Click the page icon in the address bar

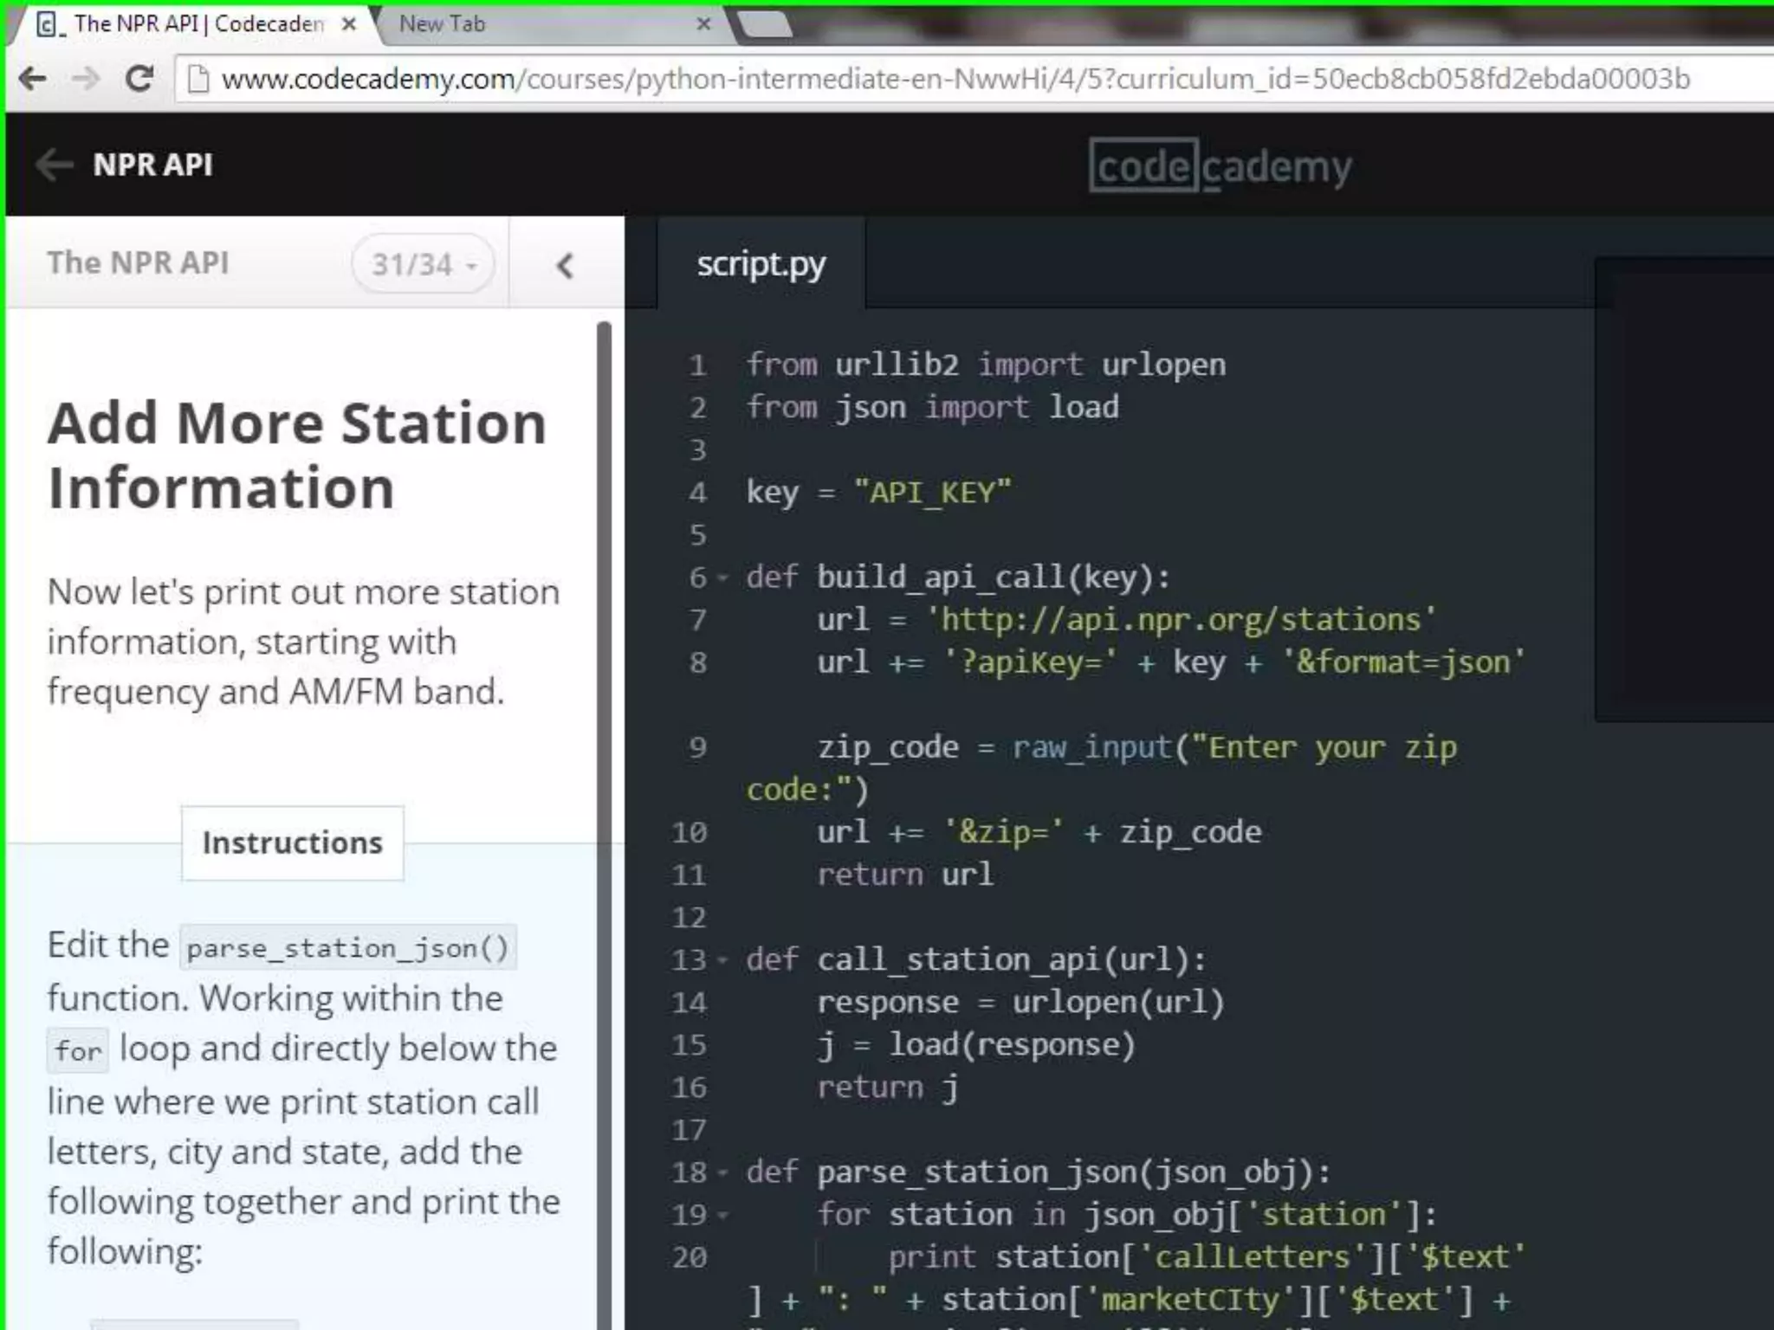[198, 80]
